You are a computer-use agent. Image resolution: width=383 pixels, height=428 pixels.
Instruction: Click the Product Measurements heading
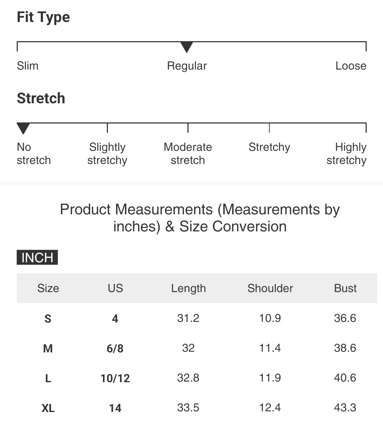200,218
